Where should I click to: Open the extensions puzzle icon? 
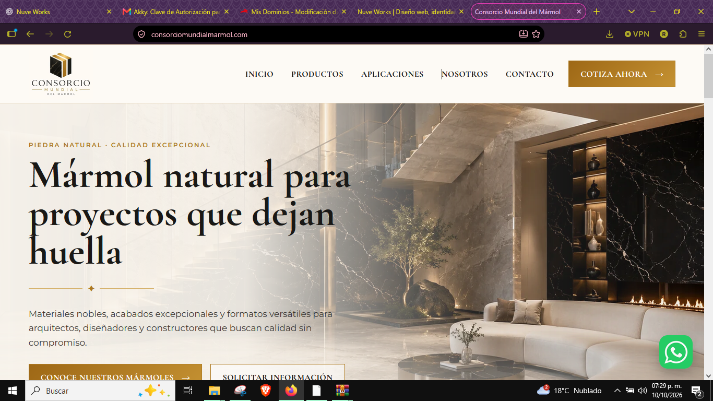(x=683, y=34)
